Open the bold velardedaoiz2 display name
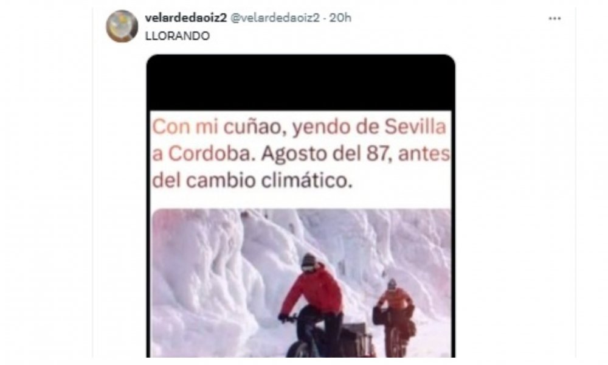Screen dimensions: 608x365 click(185, 18)
